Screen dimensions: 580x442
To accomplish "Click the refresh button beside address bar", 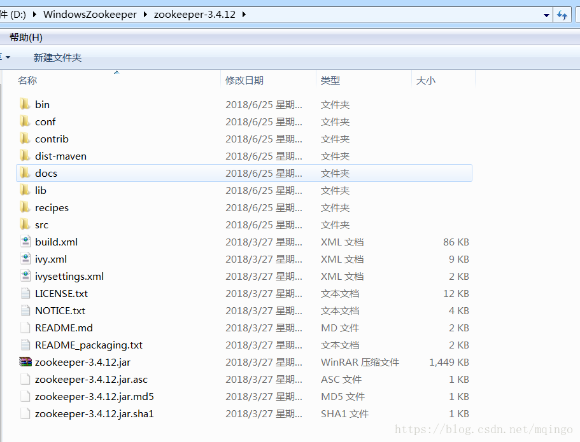I will coord(562,15).
